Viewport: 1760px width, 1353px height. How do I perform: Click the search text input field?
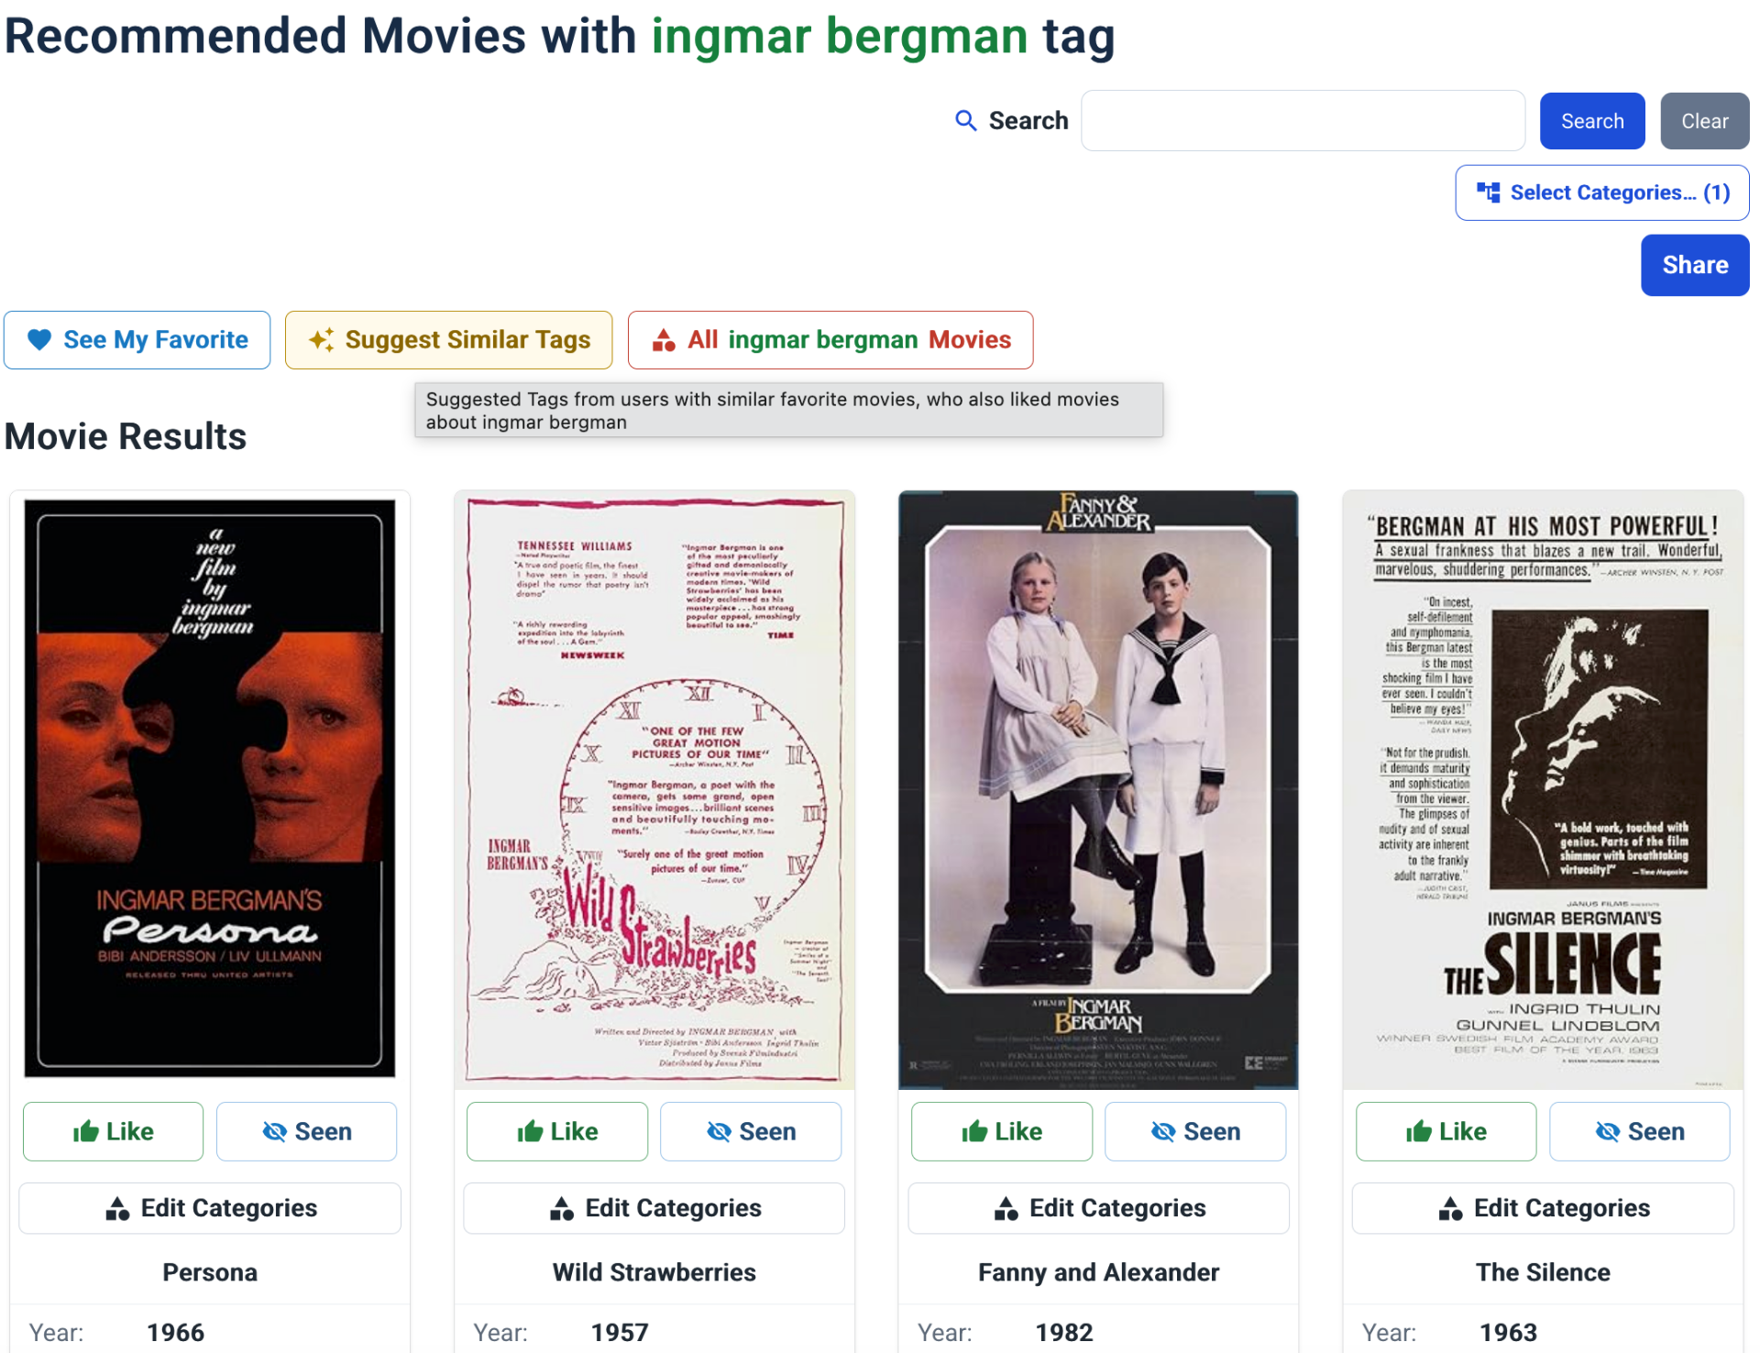click(x=1303, y=120)
